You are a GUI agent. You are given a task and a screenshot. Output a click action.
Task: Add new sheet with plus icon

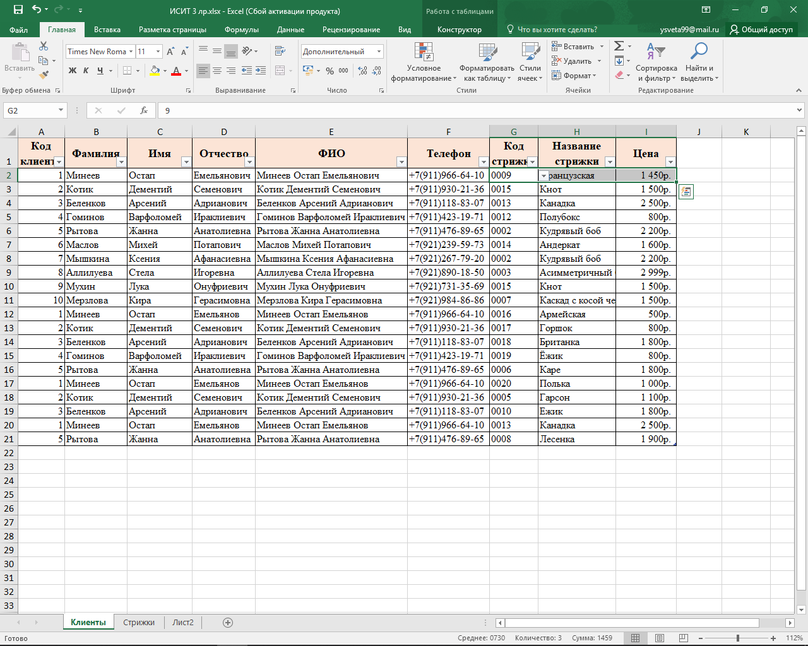coord(228,623)
